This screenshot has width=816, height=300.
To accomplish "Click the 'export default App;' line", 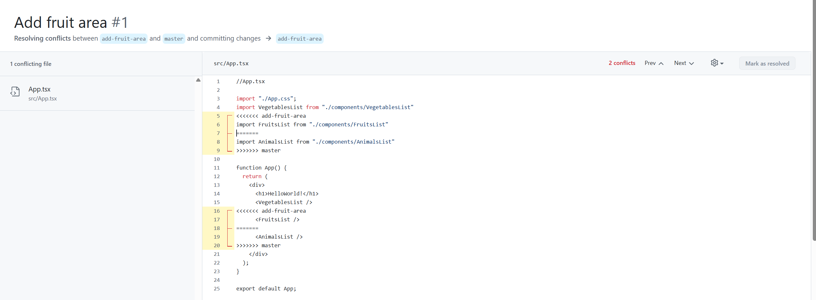I will pos(266,288).
